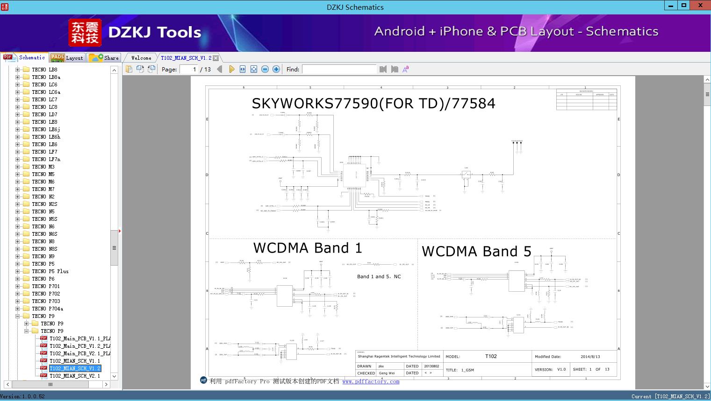Select TECNO P703 in the tree

click(x=46, y=301)
